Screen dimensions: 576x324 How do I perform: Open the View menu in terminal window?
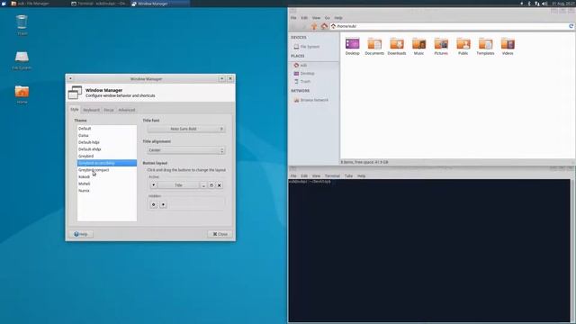click(x=316, y=176)
